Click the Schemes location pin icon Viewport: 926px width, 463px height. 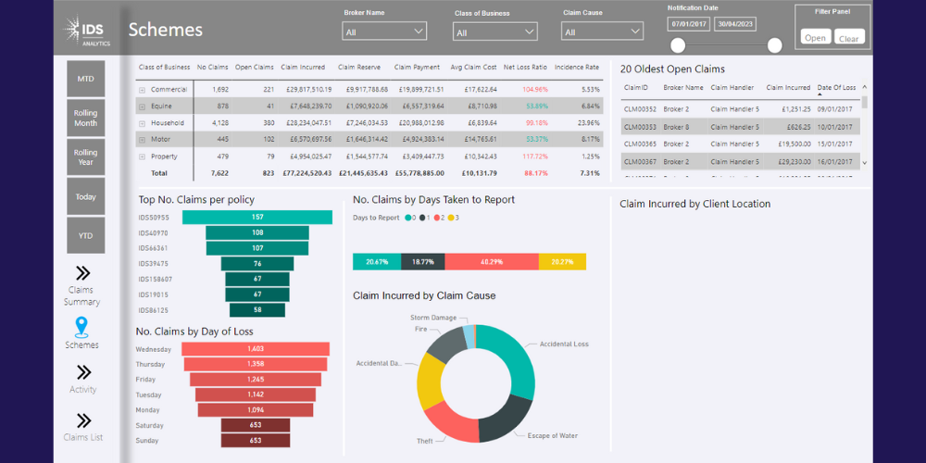(82, 326)
